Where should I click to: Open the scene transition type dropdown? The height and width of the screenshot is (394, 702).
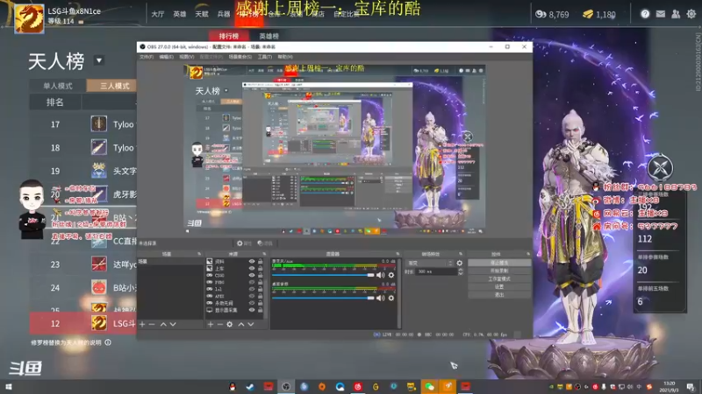pos(430,264)
